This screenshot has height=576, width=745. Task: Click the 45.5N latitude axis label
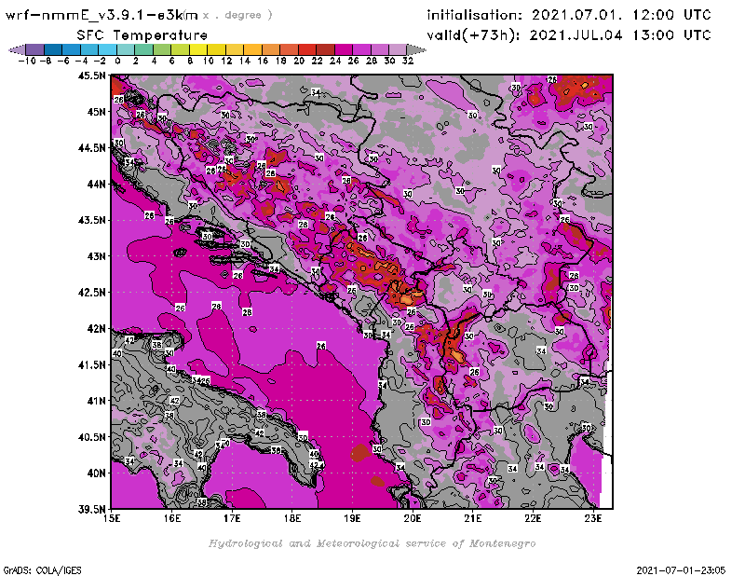click(x=91, y=75)
